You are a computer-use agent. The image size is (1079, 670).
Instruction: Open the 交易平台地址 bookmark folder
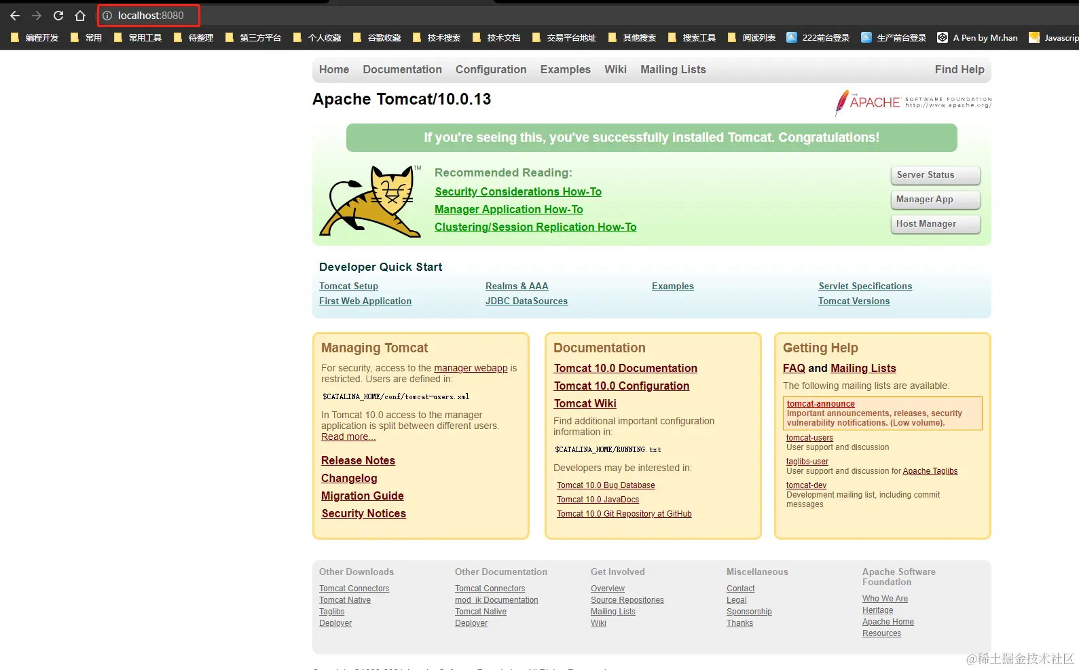click(x=564, y=38)
